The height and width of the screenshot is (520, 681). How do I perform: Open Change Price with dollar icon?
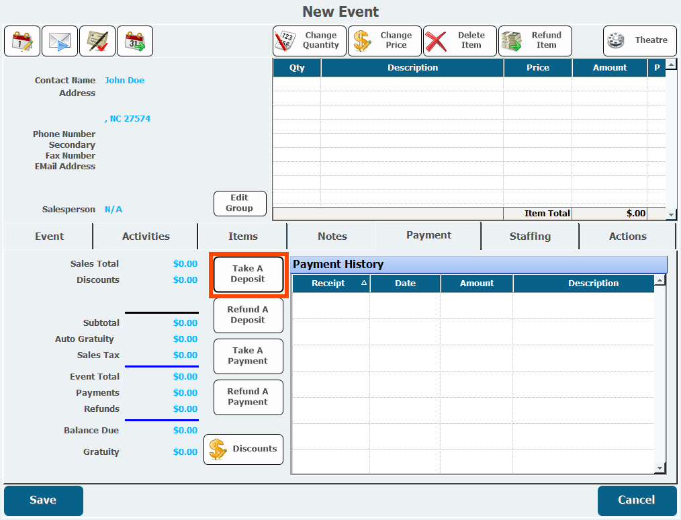(385, 41)
